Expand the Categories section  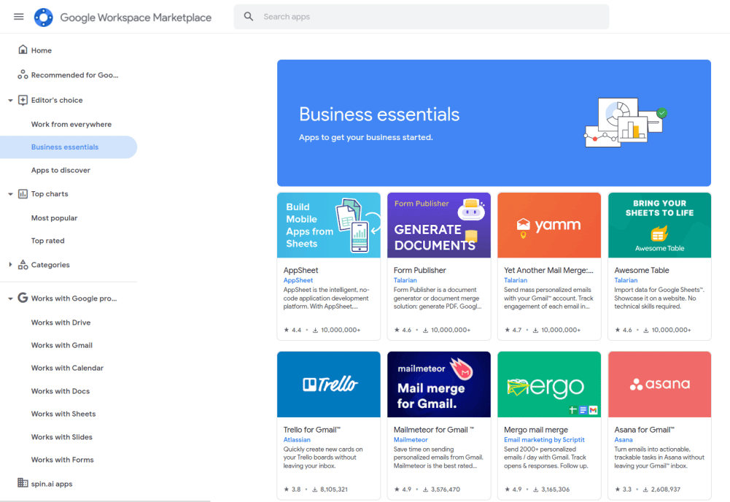point(10,265)
